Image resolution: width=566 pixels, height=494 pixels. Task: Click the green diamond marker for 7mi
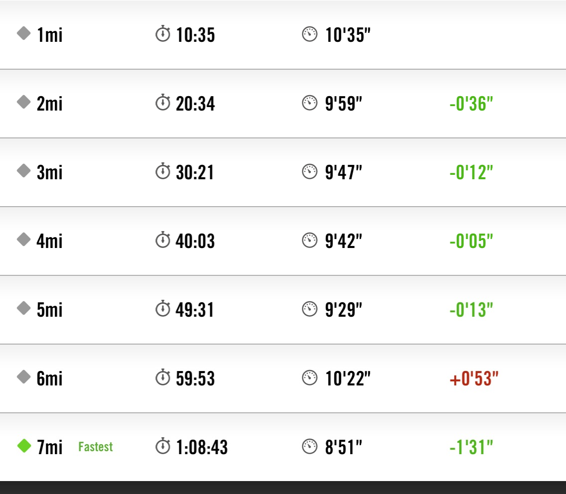click(x=24, y=446)
